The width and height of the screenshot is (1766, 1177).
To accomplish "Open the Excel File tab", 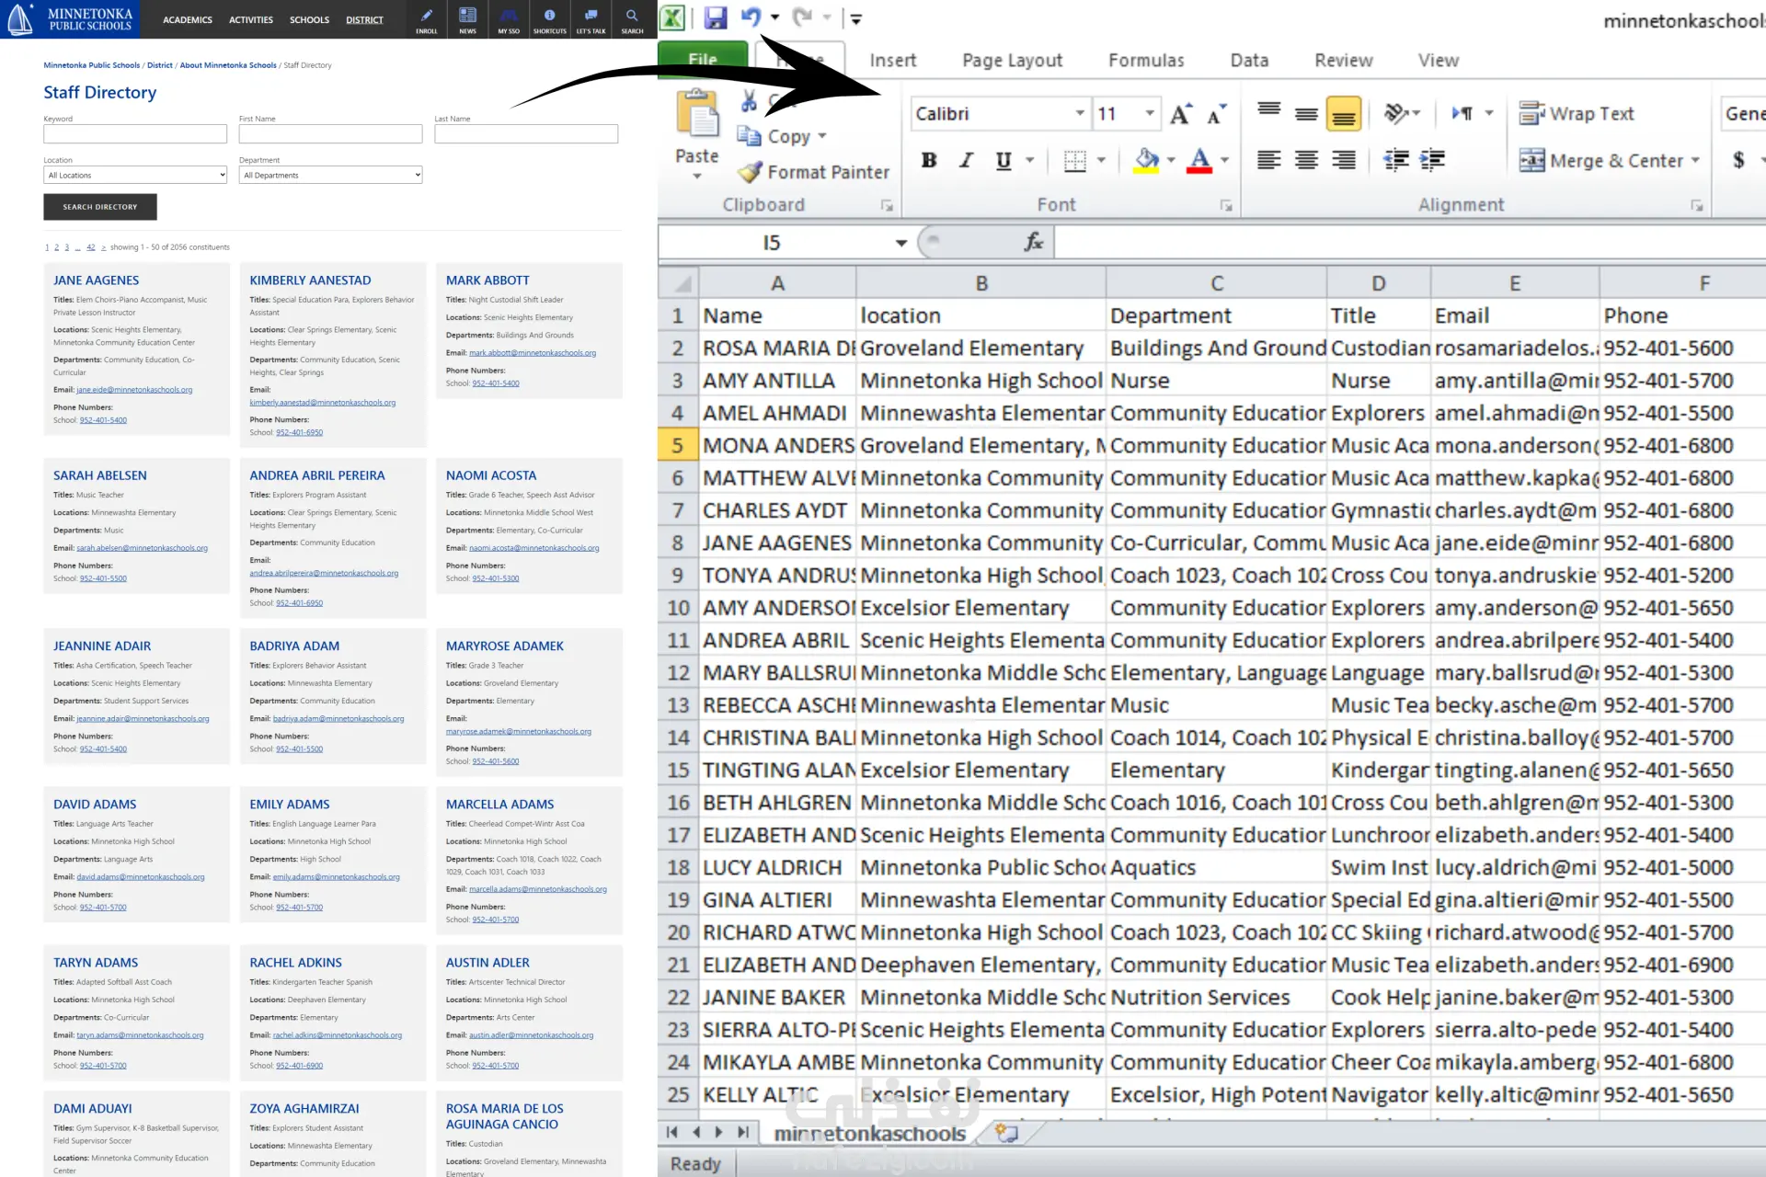I will 703,59.
